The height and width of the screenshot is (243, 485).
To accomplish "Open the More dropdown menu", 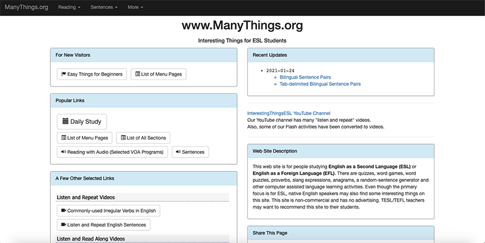I will click(135, 7).
